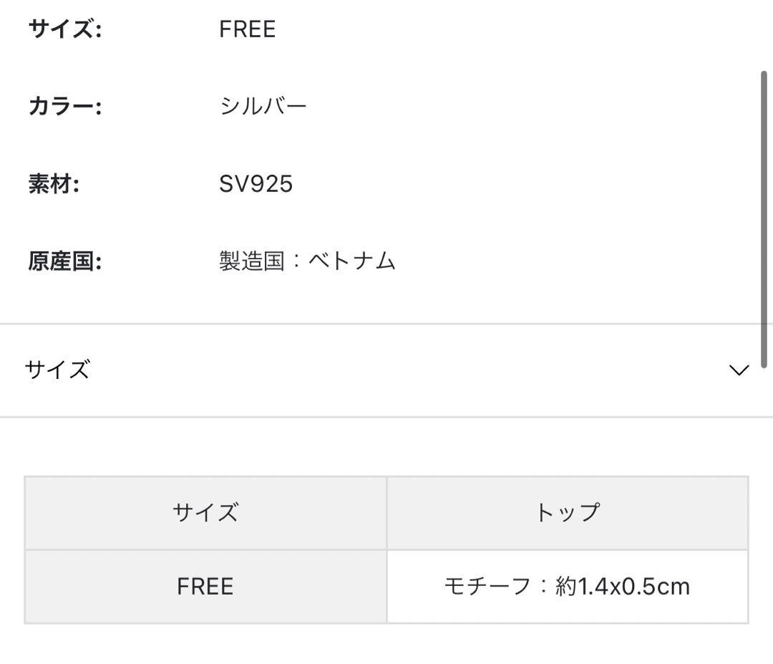The image size is (773, 664).
Task: Select the 原産国: label
Action: point(65,261)
